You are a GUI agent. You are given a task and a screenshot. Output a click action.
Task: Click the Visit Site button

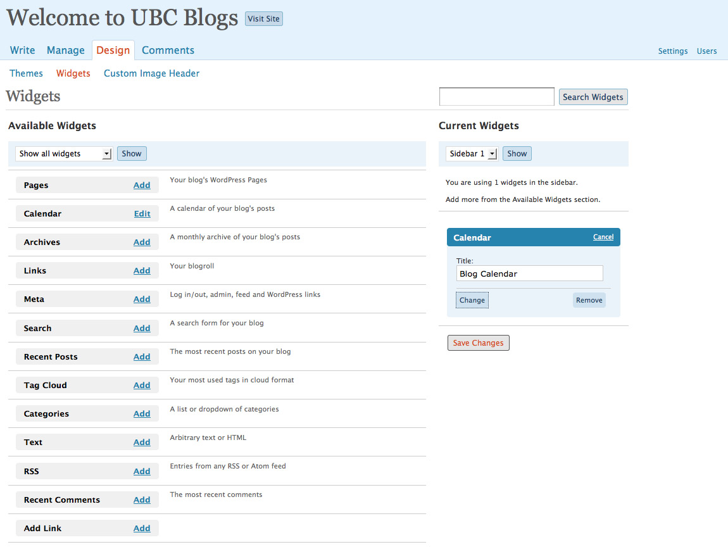tap(264, 18)
